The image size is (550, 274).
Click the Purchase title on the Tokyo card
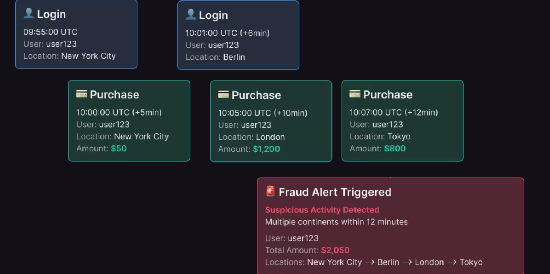(x=388, y=95)
